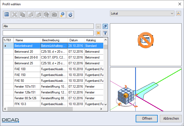Click the folder-with-X catalog icon

click(x=31, y=15)
